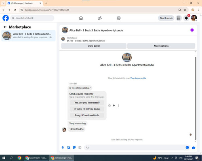Click the weather widget in taskbar

tap(161, 158)
